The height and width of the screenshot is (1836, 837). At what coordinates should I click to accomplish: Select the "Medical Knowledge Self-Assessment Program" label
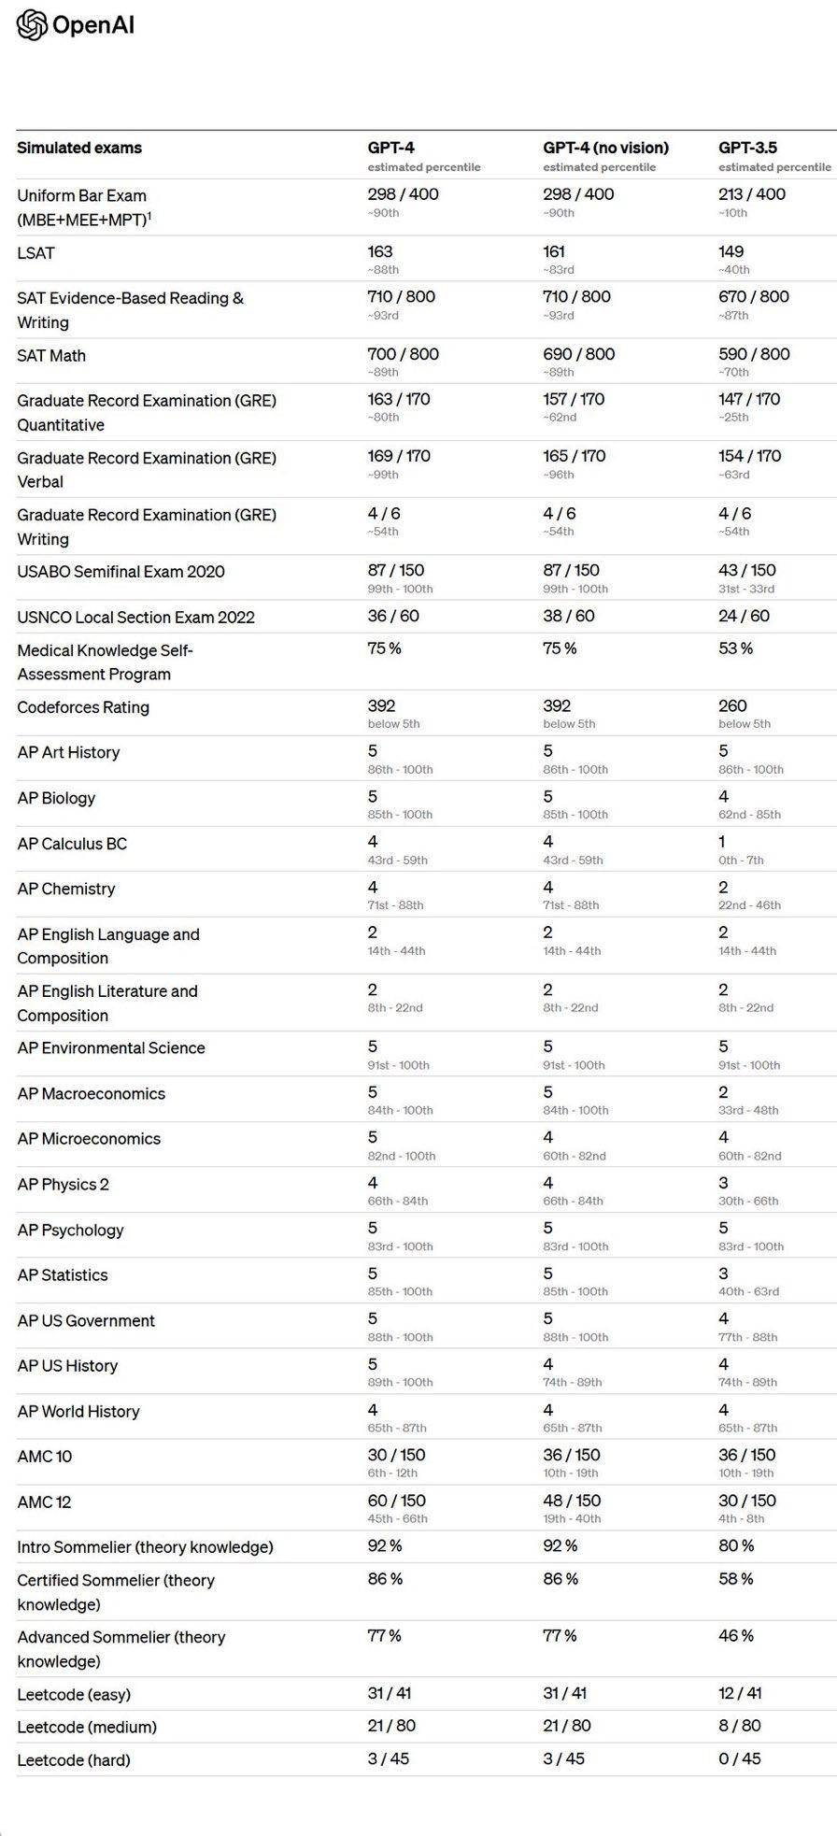click(x=105, y=662)
